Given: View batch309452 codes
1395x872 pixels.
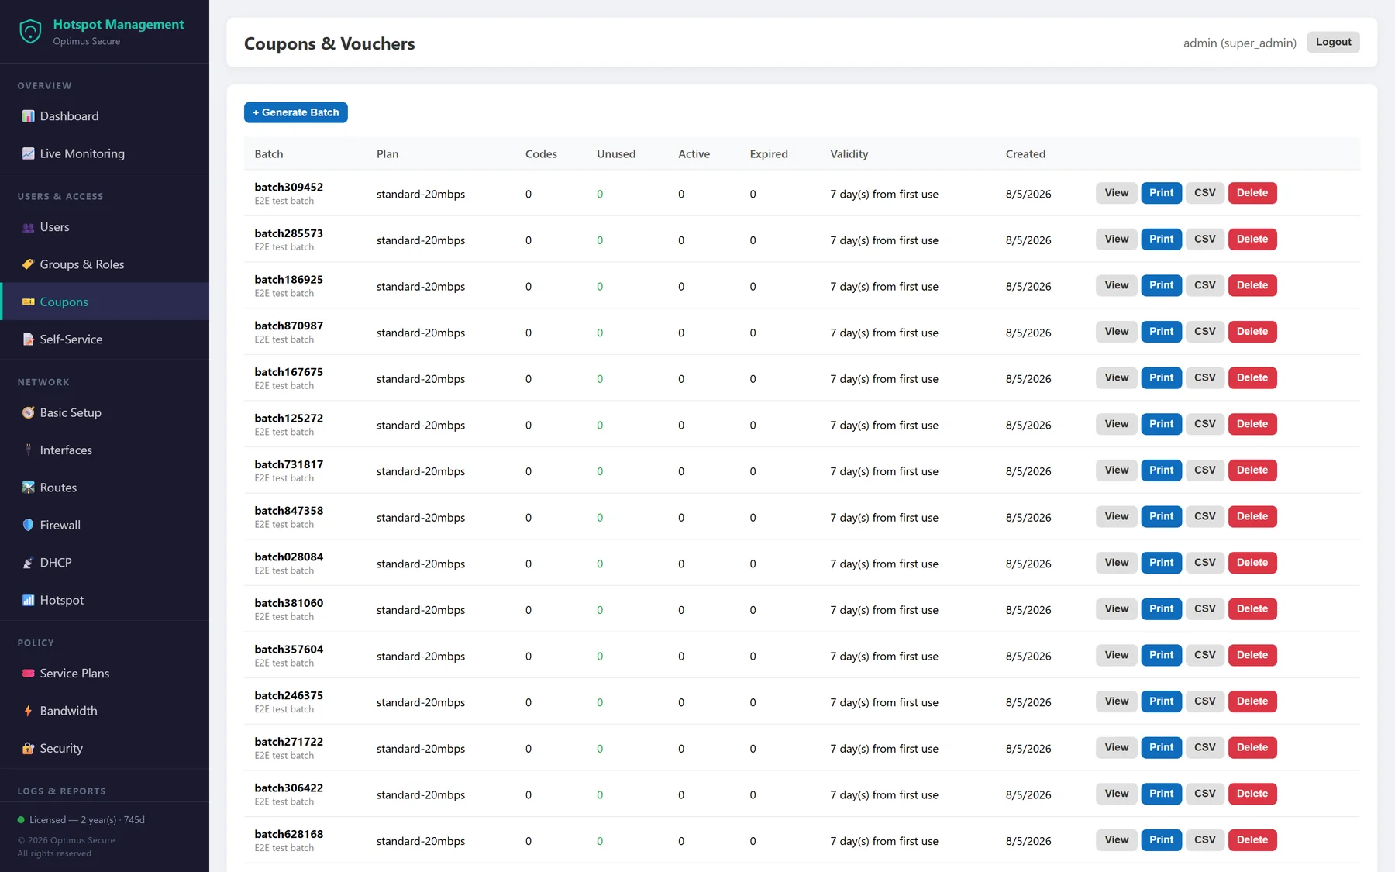Looking at the screenshot, I should click(x=1116, y=193).
